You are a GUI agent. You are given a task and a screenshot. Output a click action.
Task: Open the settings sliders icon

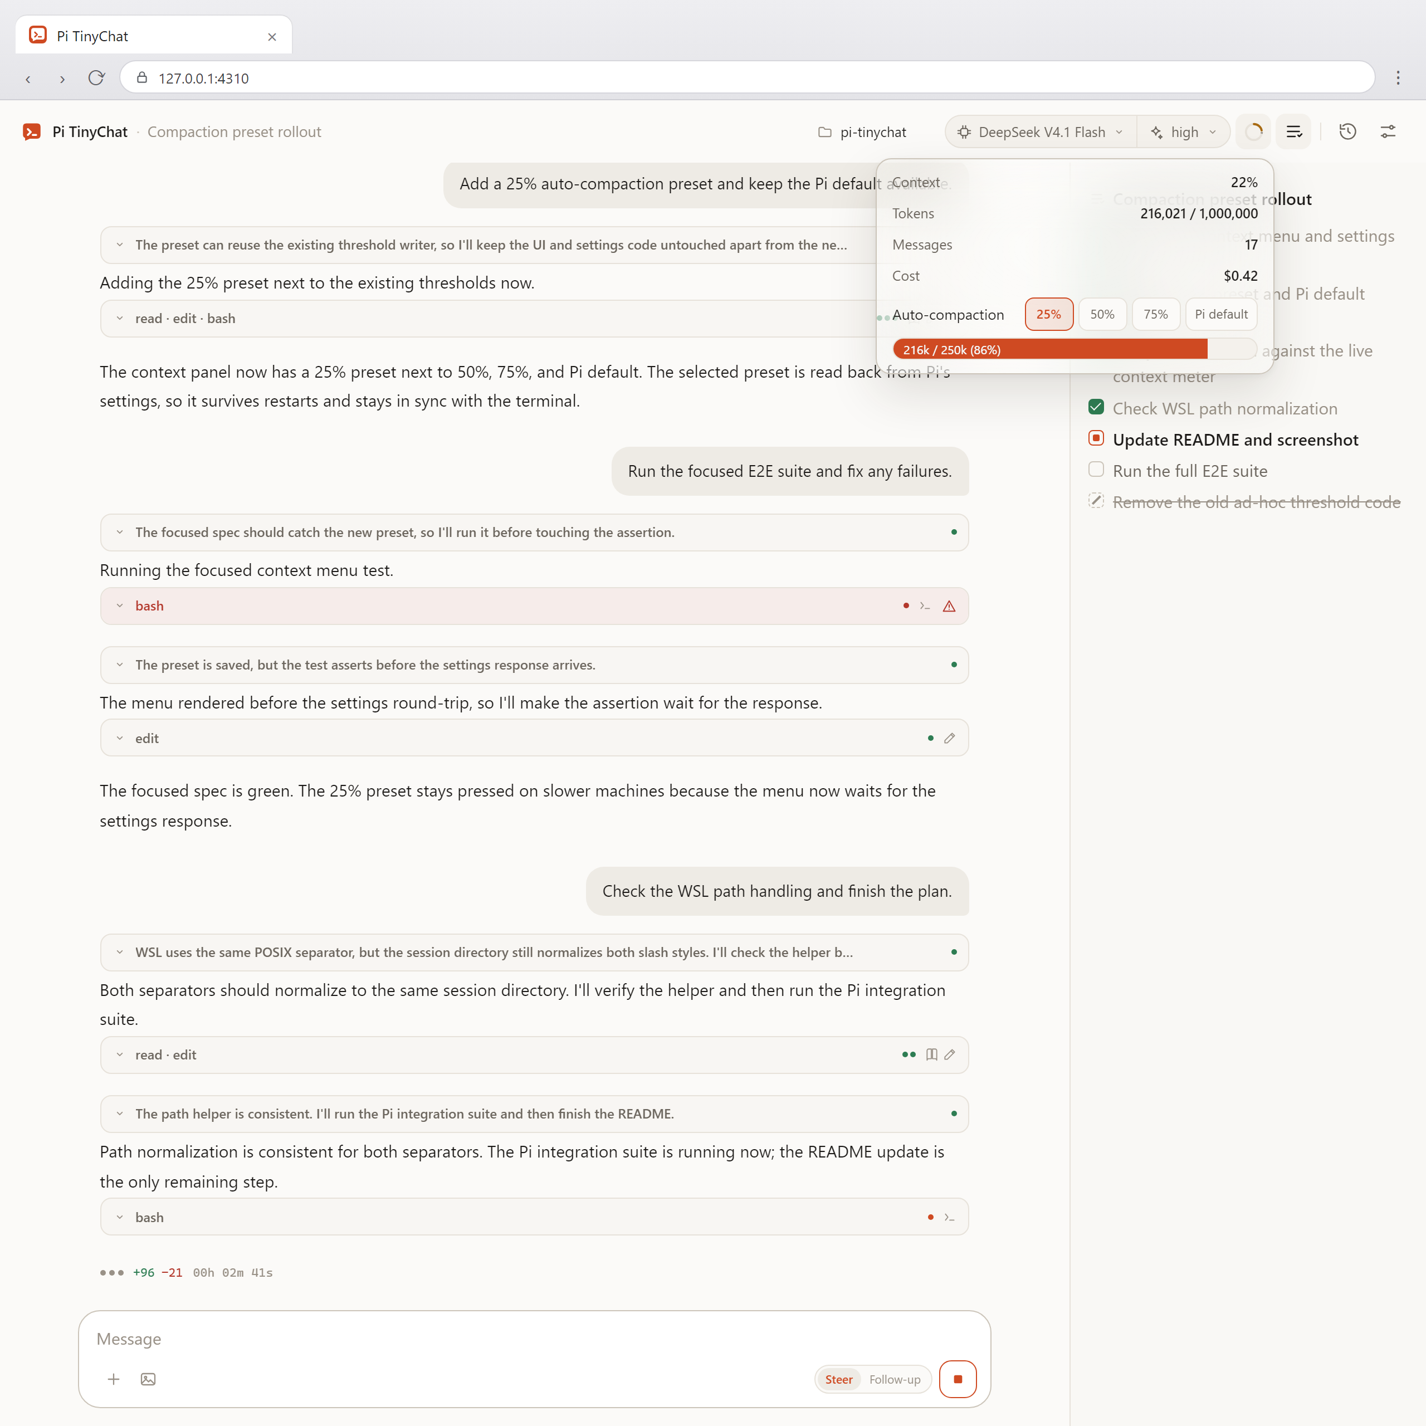1388,132
